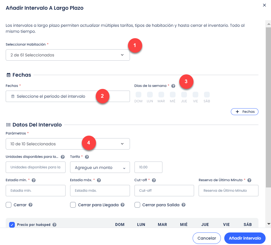The width and height of the screenshot is (271, 245).
Task: Open the Agregue un monto dropdown
Action: (x=100, y=168)
